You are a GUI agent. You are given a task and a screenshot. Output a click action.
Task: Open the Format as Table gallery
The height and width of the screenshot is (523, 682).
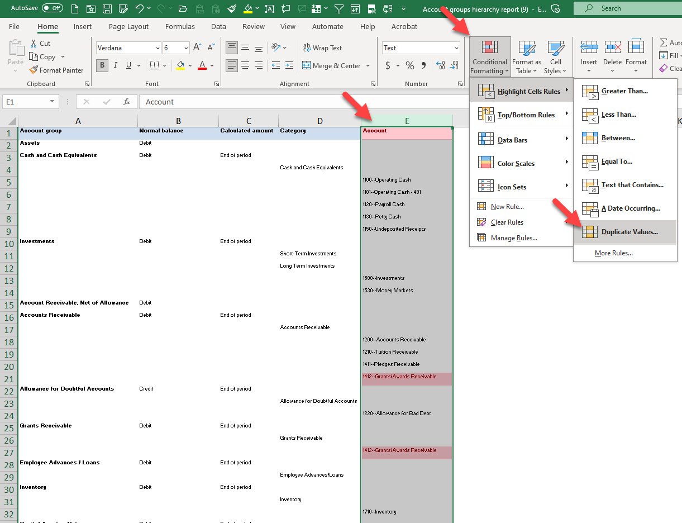526,58
